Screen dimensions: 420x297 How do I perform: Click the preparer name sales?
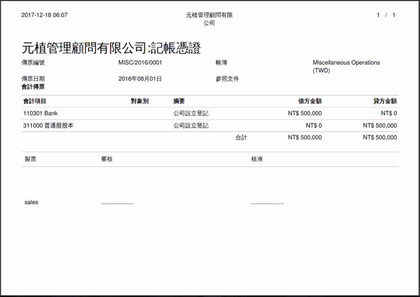pyautogui.click(x=31, y=202)
